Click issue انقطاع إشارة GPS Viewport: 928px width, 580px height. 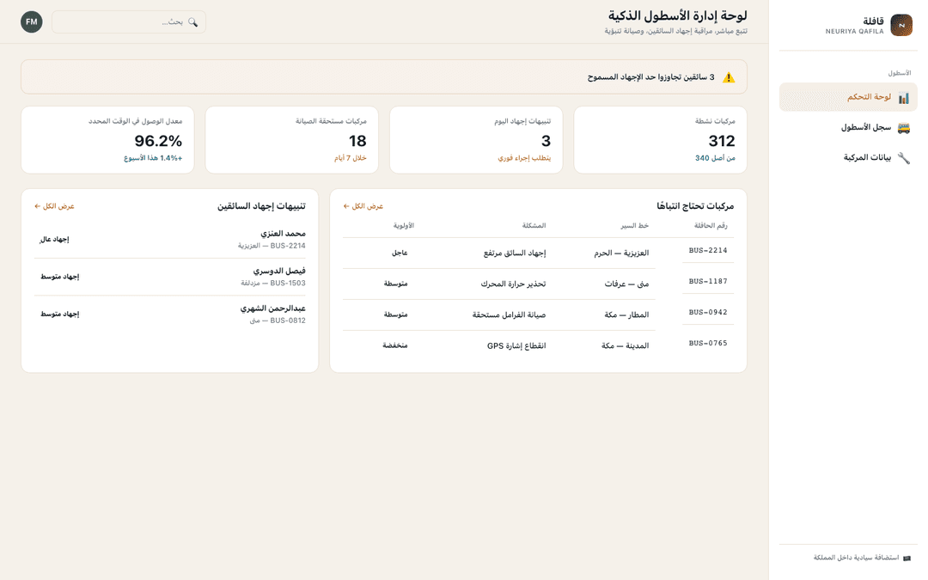coord(516,345)
